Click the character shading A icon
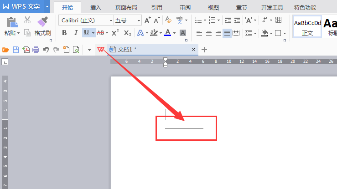The height and width of the screenshot is (189, 337). 183,33
